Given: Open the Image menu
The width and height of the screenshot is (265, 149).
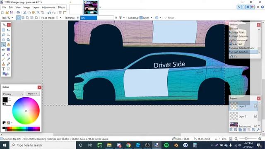Looking at the screenshot, I should point(26,7).
